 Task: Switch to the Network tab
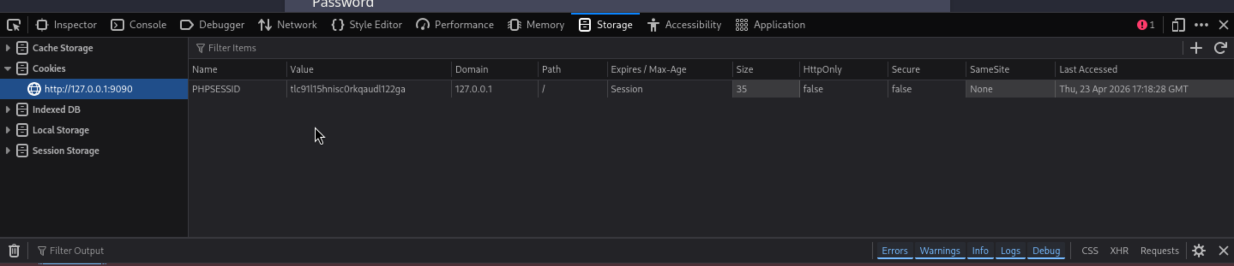(x=287, y=25)
